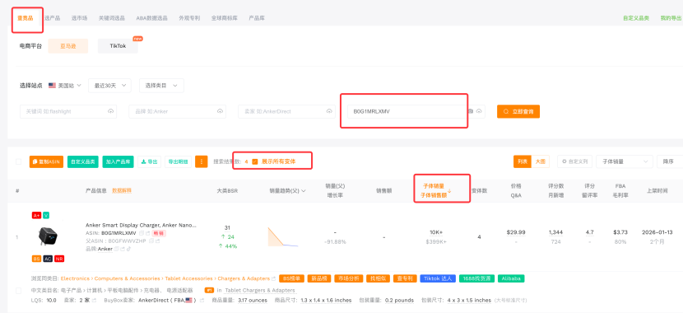This screenshot has width=683, height=313.
Task: Select 亚马逊 platform
Action: click(x=68, y=46)
